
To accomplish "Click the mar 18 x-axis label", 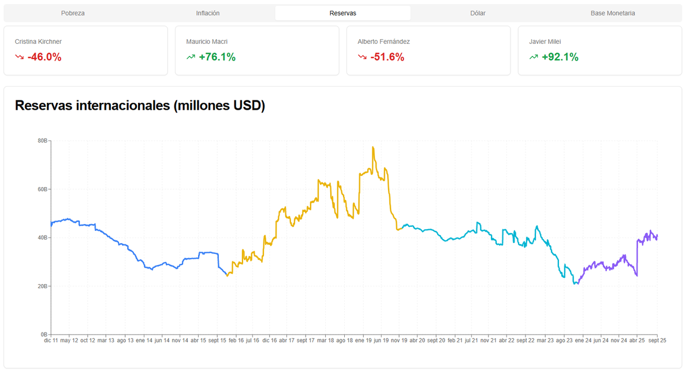I will click(x=325, y=341).
